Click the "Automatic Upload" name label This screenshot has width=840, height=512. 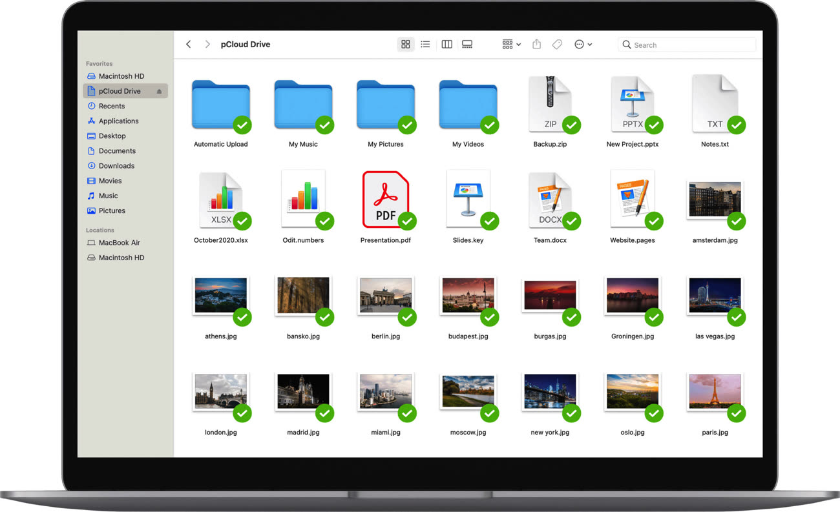(221, 144)
